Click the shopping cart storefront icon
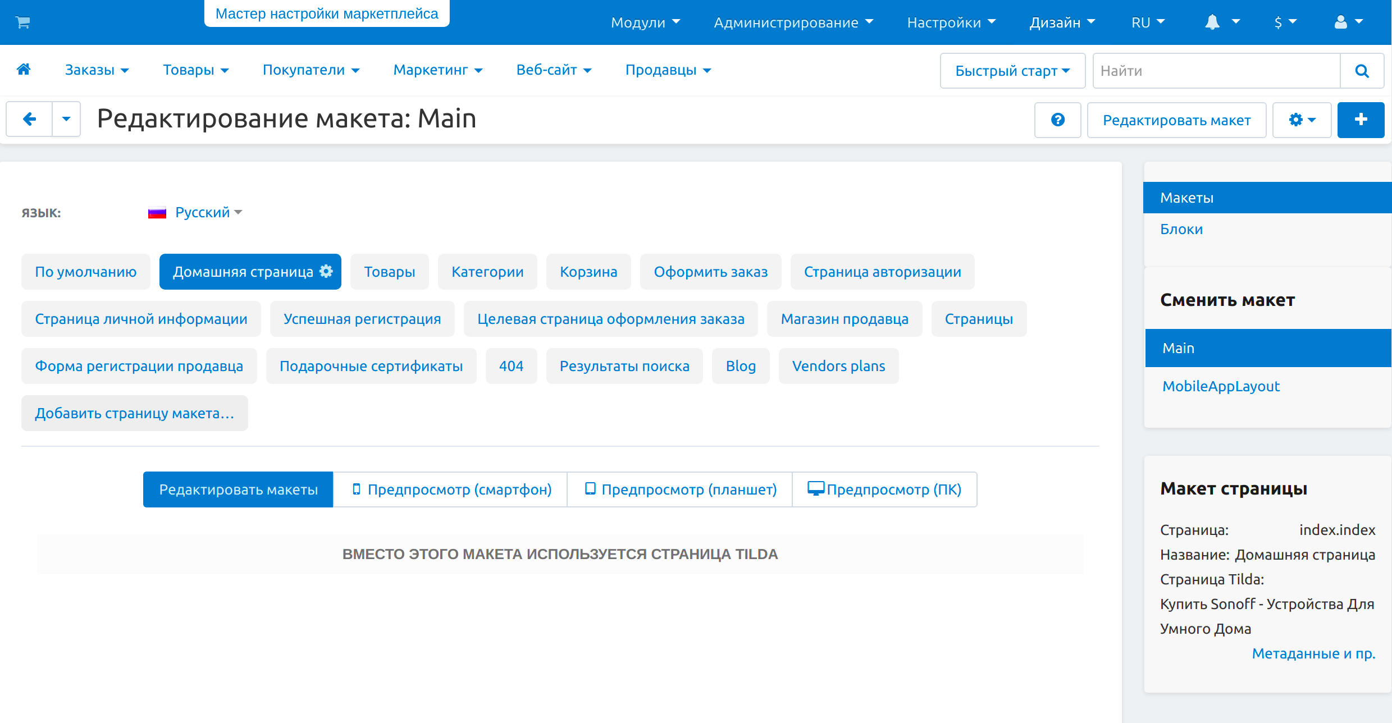The width and height of the screenshot is (1392, 723). click(x=23, y=22)
